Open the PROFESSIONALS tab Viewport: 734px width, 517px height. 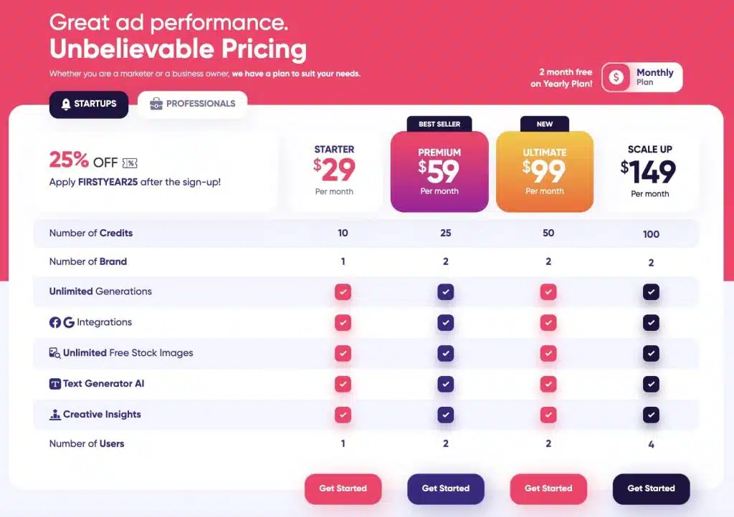coord(191,103)
